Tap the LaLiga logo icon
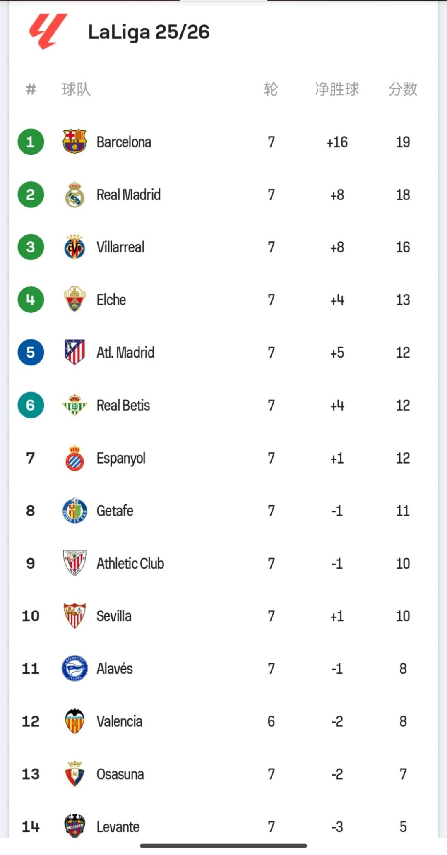Image resolution: width=447 pixels, height=855 pixels. point(48,31)
